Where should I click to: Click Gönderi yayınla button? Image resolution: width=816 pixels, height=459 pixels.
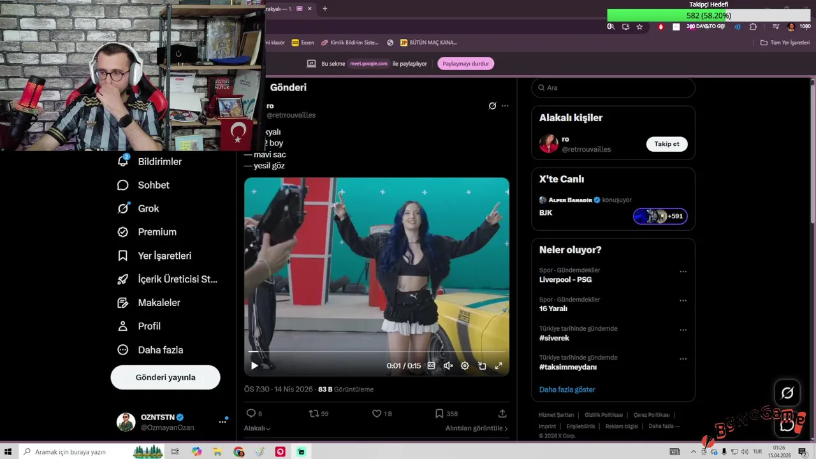[x=165, y=377]
